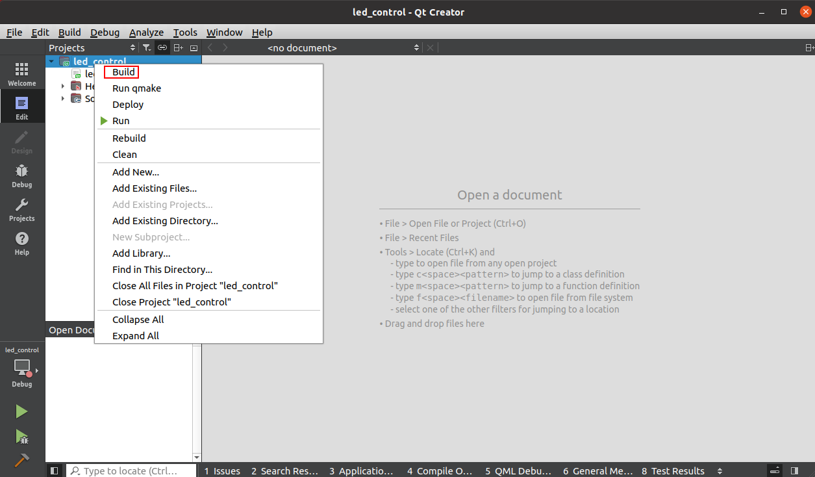Toggle the left sidebar visibility
Screen dimensions: 815x477
(x=55, y=471)
